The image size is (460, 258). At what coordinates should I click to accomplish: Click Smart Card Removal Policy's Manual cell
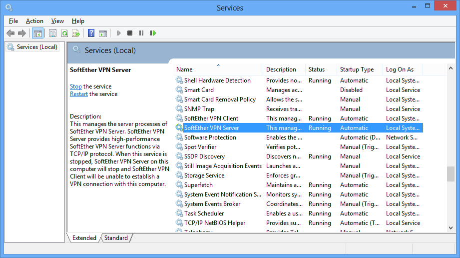[x=350, y=99]
